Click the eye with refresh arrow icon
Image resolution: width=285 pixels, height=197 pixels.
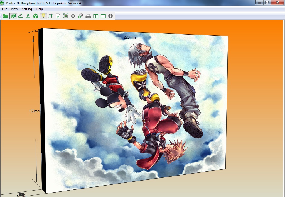pyautogui.click(x=80, y=16)
